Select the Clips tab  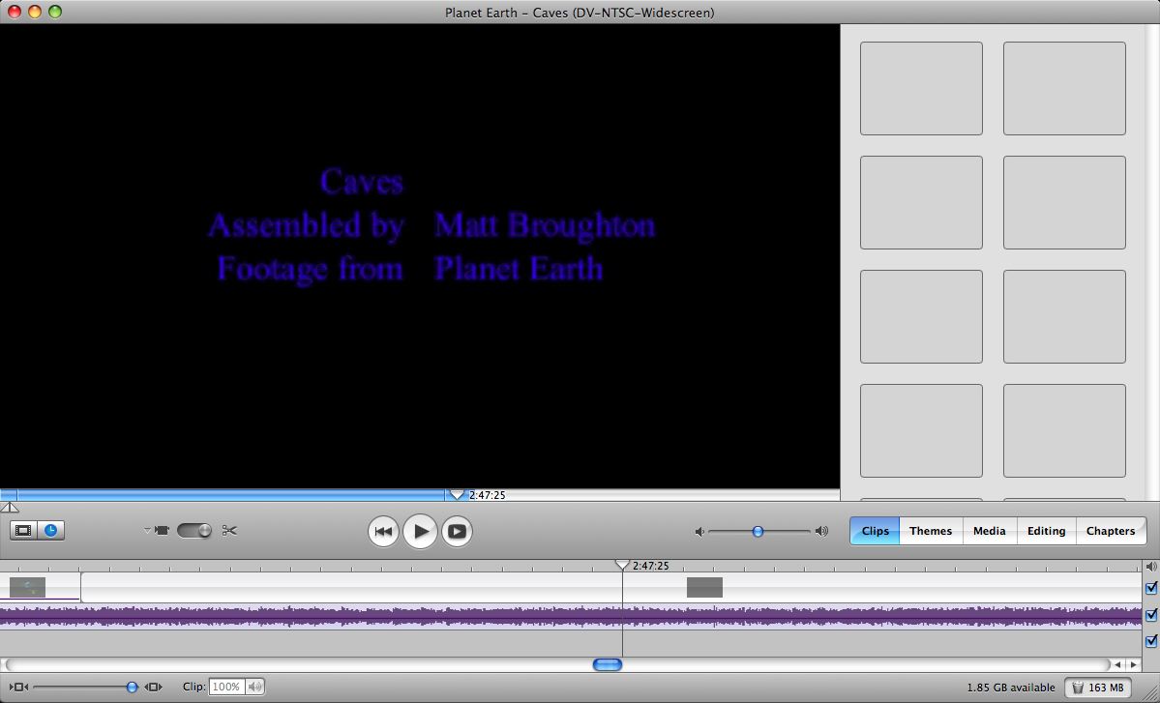click(876, 531)
